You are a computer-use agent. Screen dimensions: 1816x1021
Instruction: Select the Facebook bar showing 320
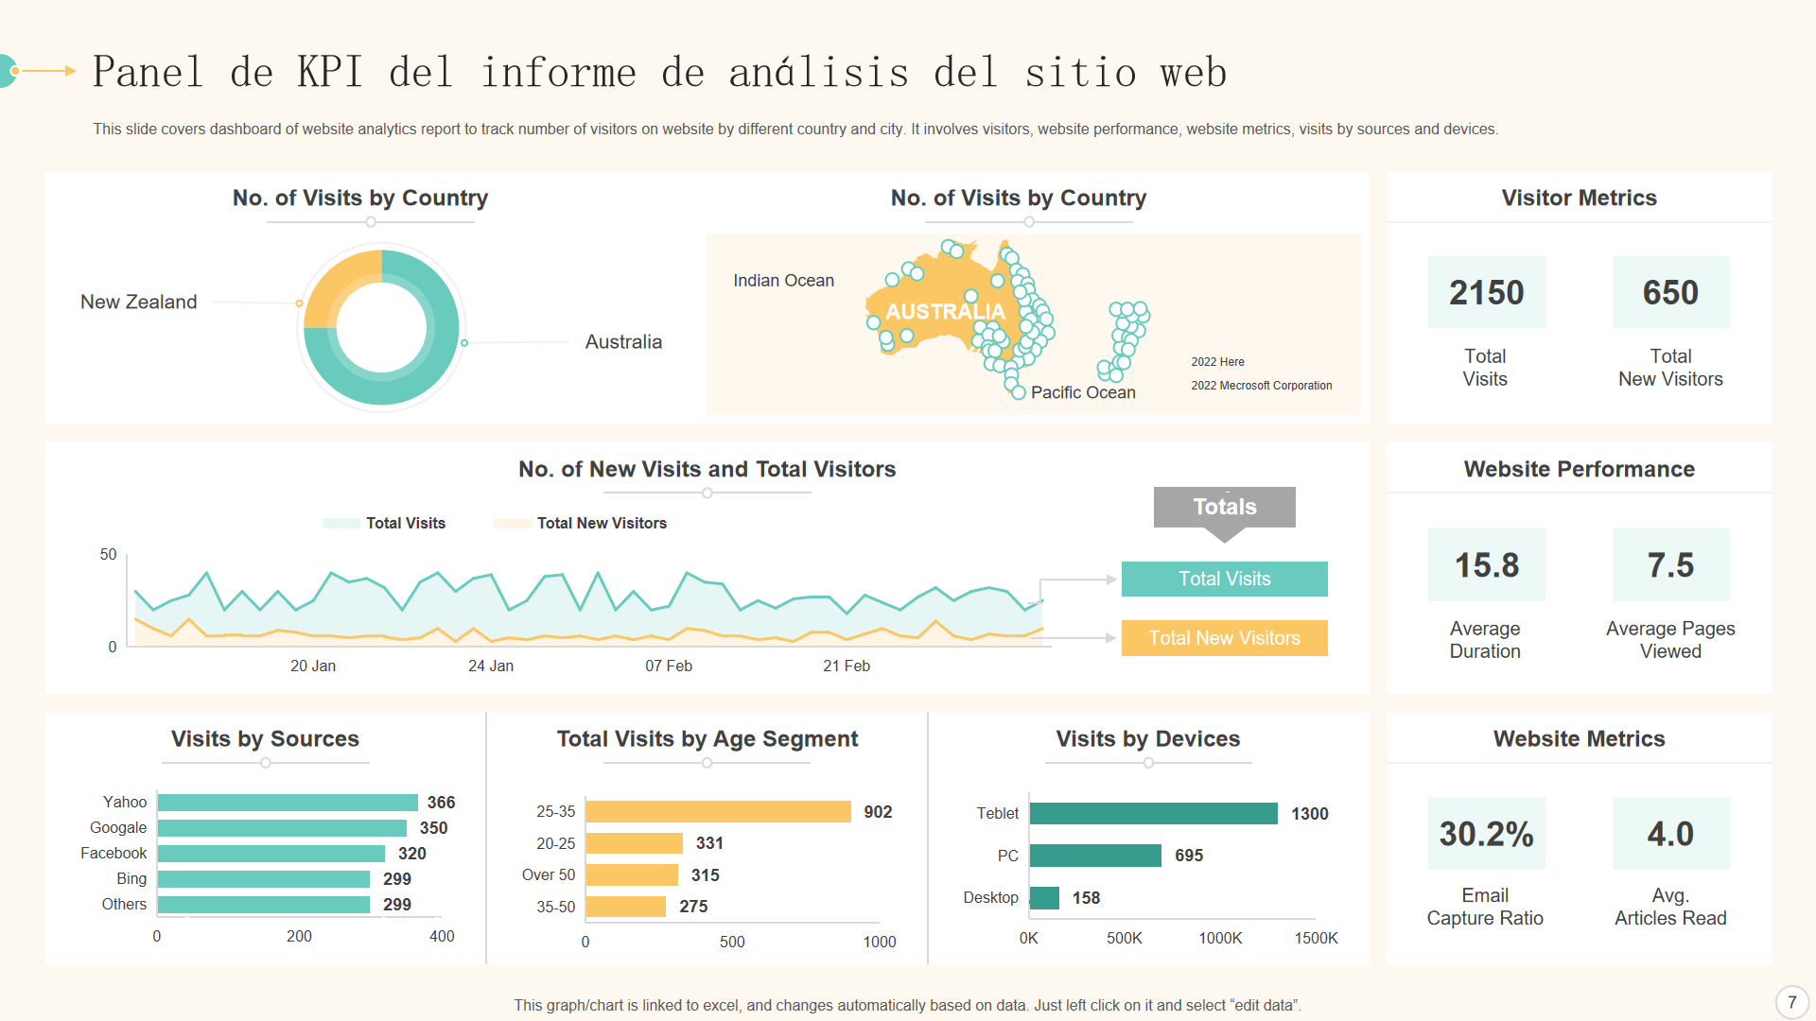[271, 854]
